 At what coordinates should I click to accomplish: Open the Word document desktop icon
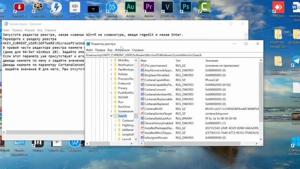pos(296,8)
